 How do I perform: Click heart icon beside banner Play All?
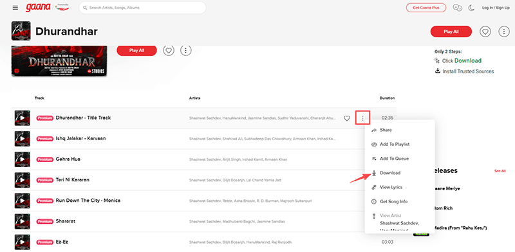[169, 51]
